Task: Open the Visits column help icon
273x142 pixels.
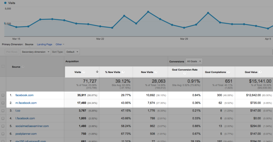Action: [84, 72]
